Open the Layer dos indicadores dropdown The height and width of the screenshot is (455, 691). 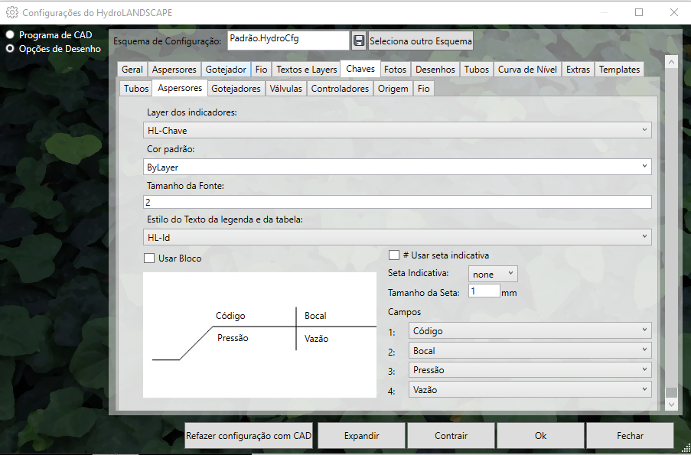[397, 131]
